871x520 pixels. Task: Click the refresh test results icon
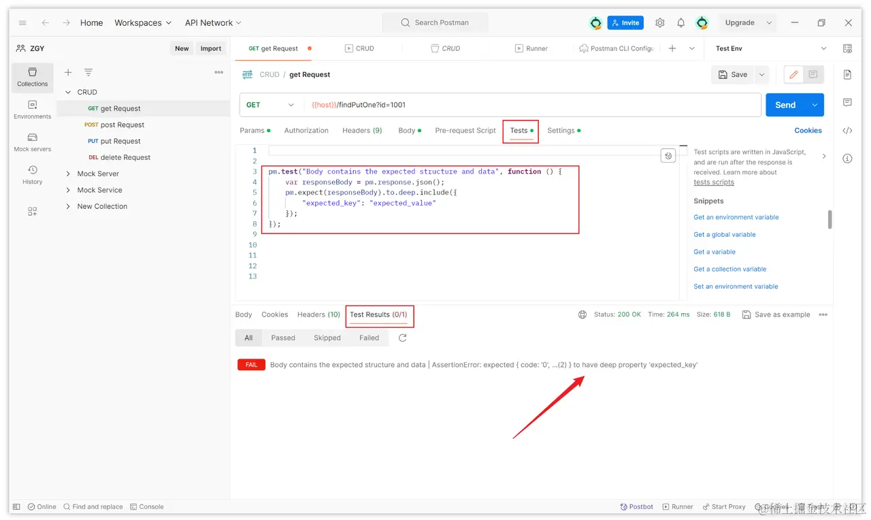(403, 338)
